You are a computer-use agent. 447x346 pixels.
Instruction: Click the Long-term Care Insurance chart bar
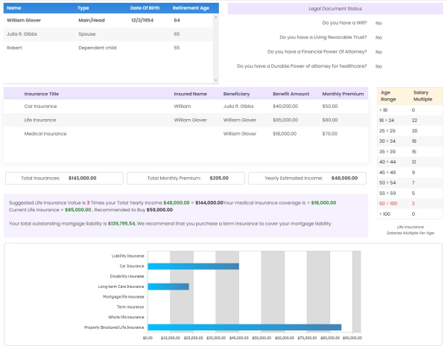coord(168,286)
